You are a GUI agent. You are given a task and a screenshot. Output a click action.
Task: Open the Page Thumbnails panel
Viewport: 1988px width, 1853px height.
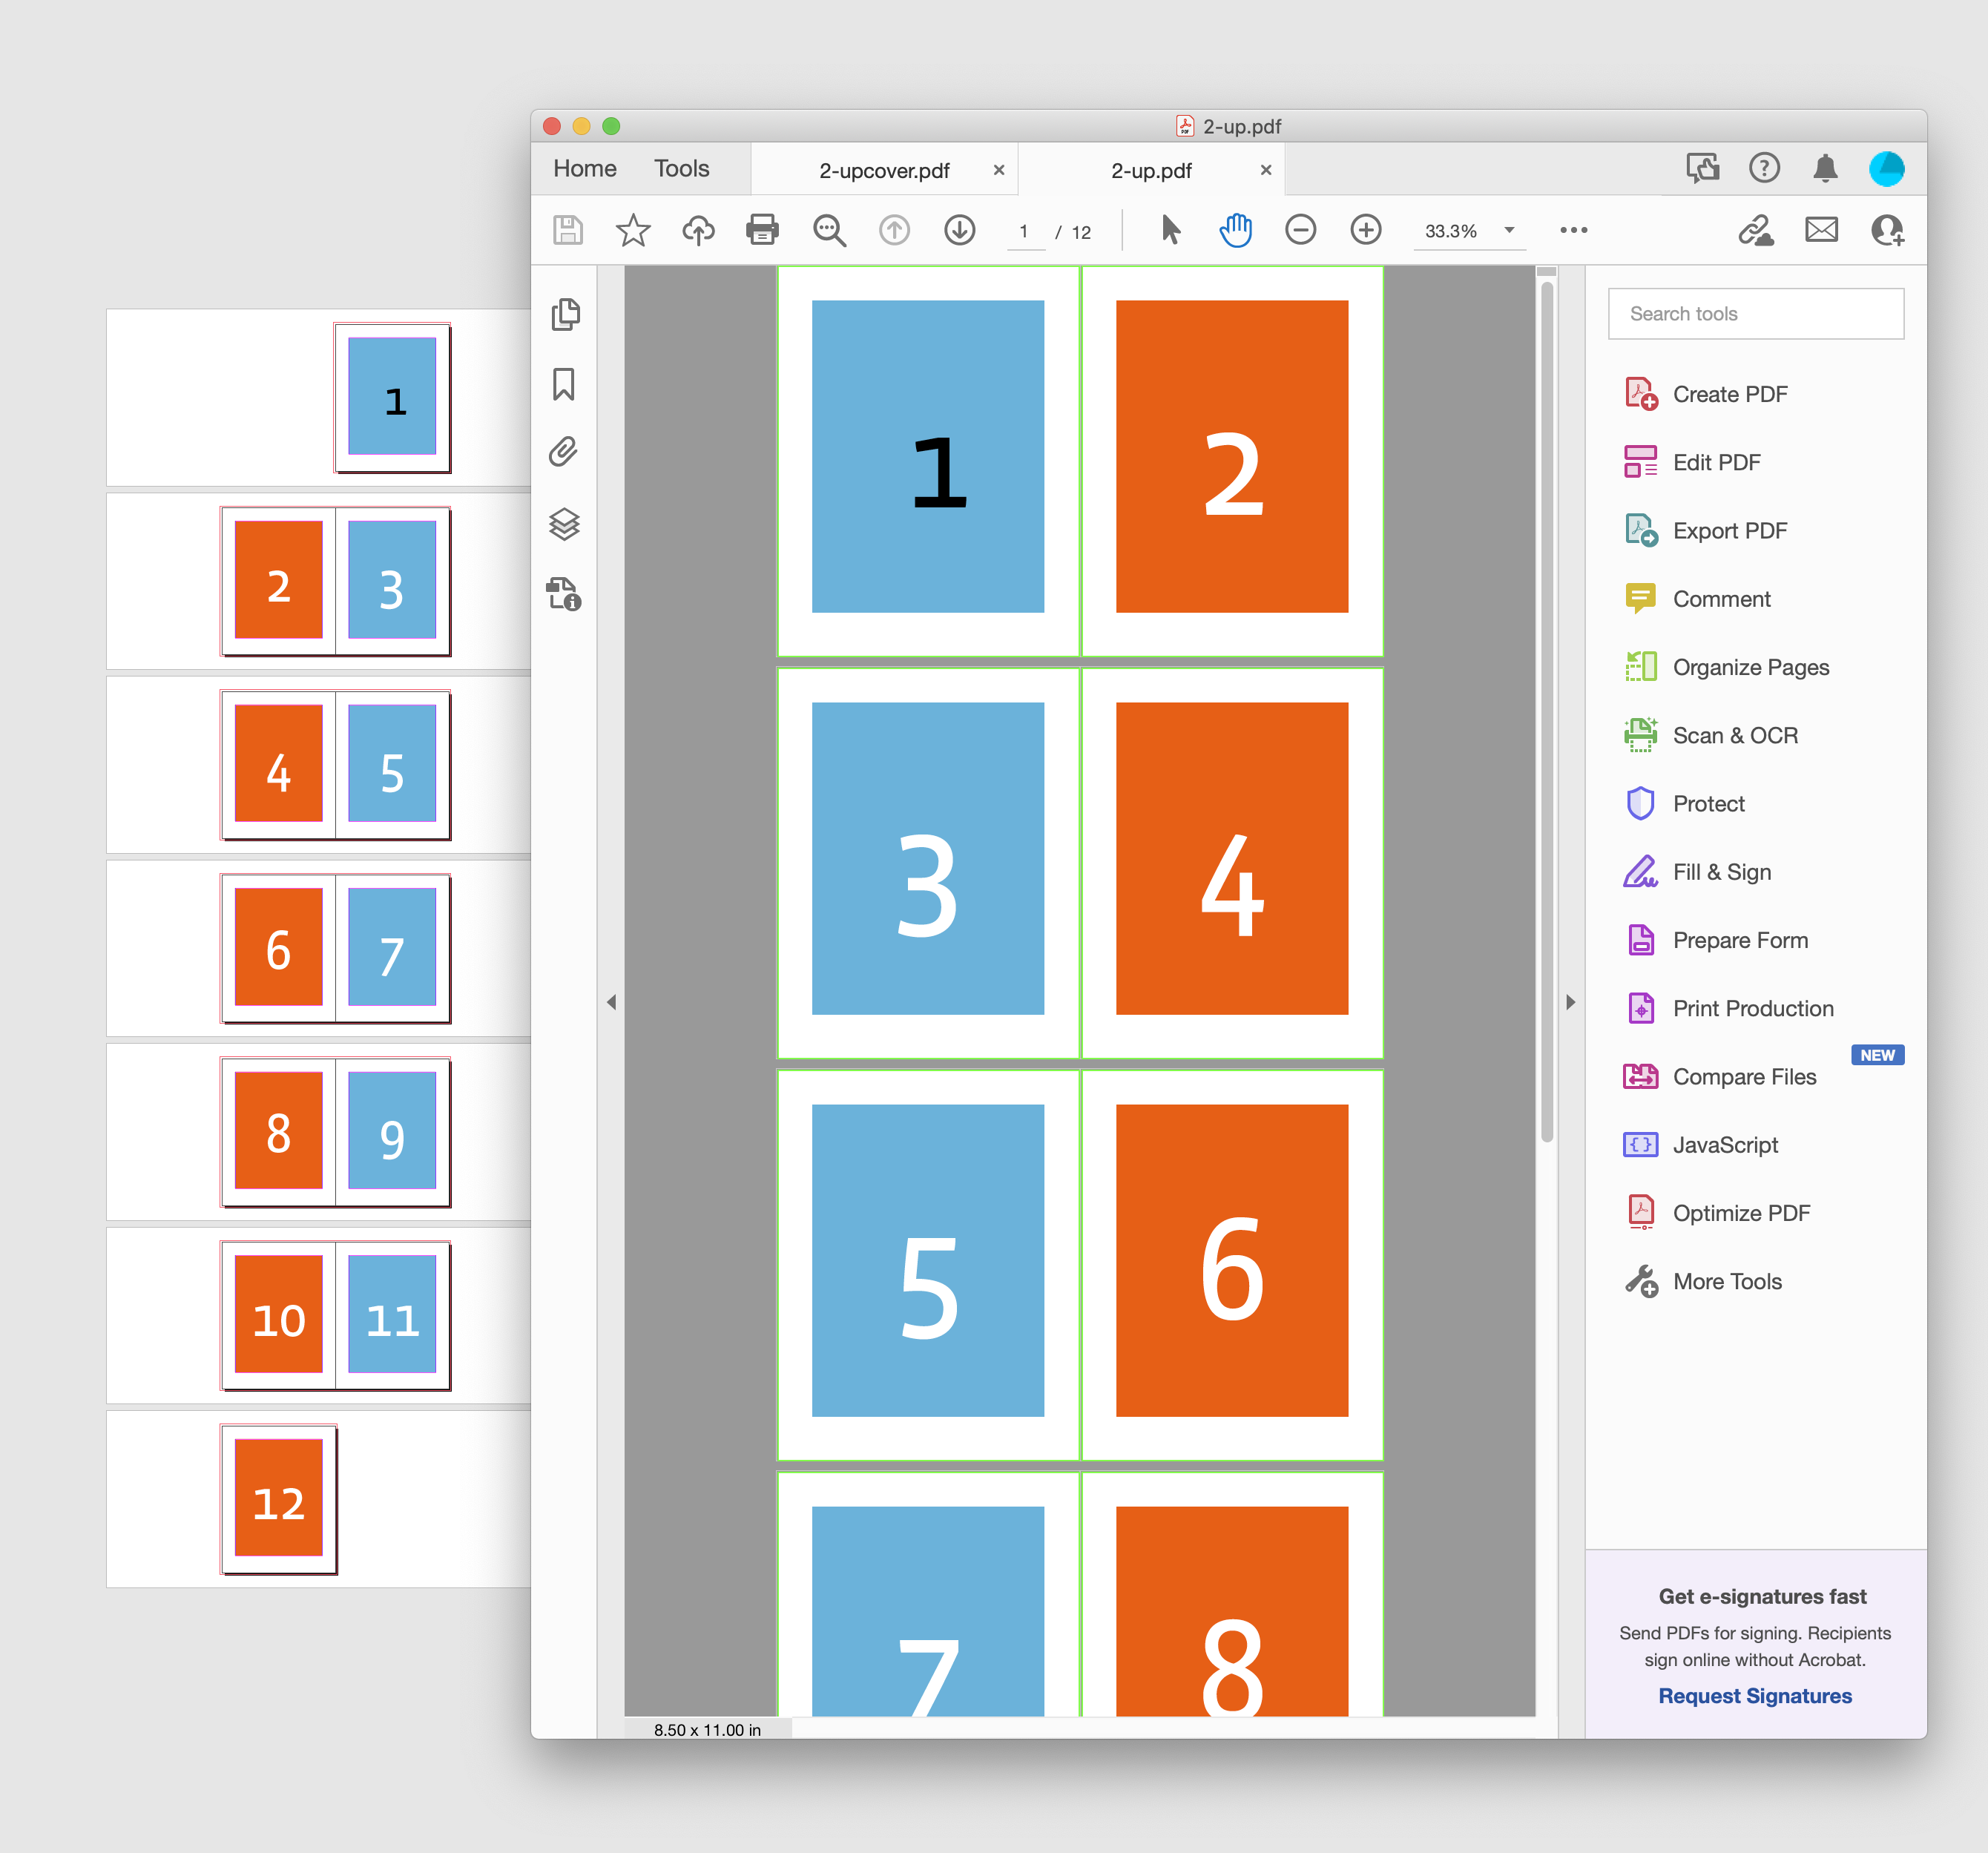click(566, 314)
